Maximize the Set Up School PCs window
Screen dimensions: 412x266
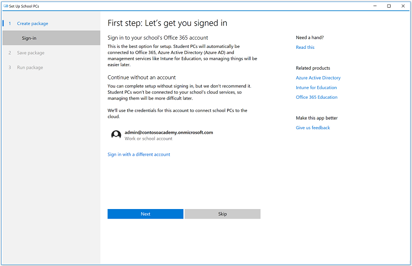tap(389, 6)
